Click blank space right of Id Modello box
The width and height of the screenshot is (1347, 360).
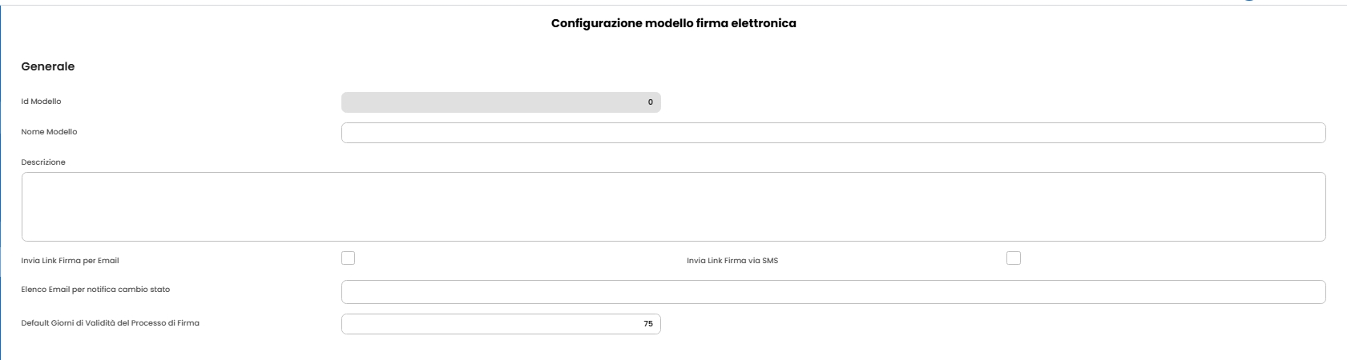pyautogui.click(x=962, y=102)
